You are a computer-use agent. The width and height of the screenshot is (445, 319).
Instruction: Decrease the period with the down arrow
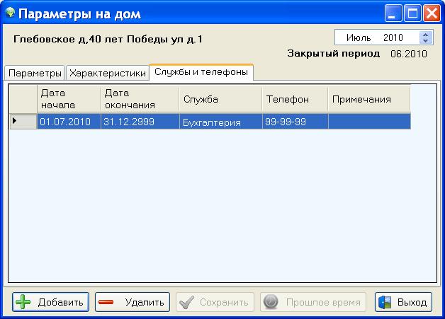click(425, 42)
